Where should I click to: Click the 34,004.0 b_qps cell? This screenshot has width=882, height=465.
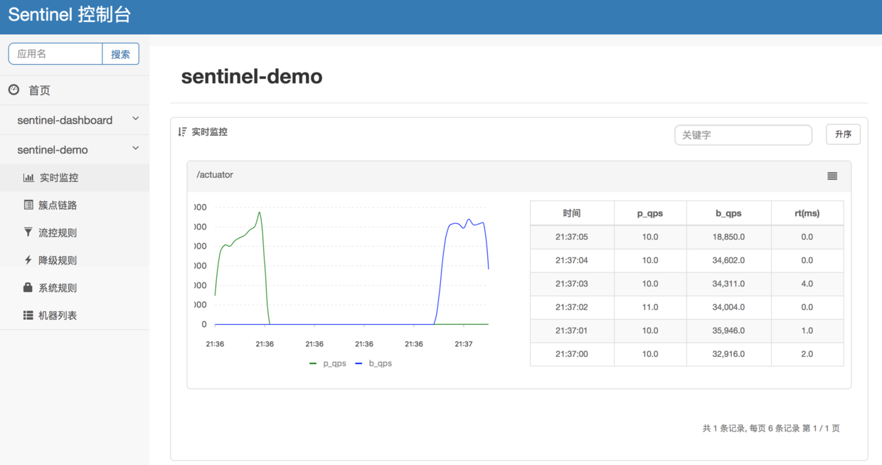tap(728, 307)
